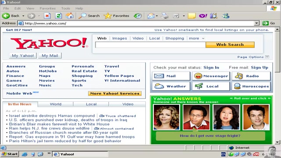Expand the Mail toolbar dropdown arrow
This screenshot has width=281, height=158.
pos(157,16)
